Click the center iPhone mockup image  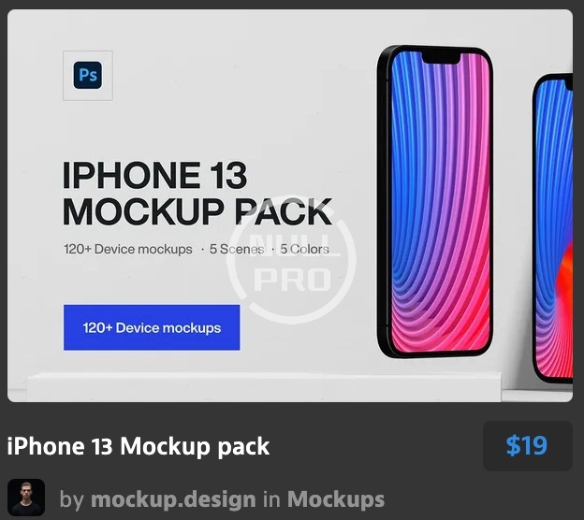435,201
